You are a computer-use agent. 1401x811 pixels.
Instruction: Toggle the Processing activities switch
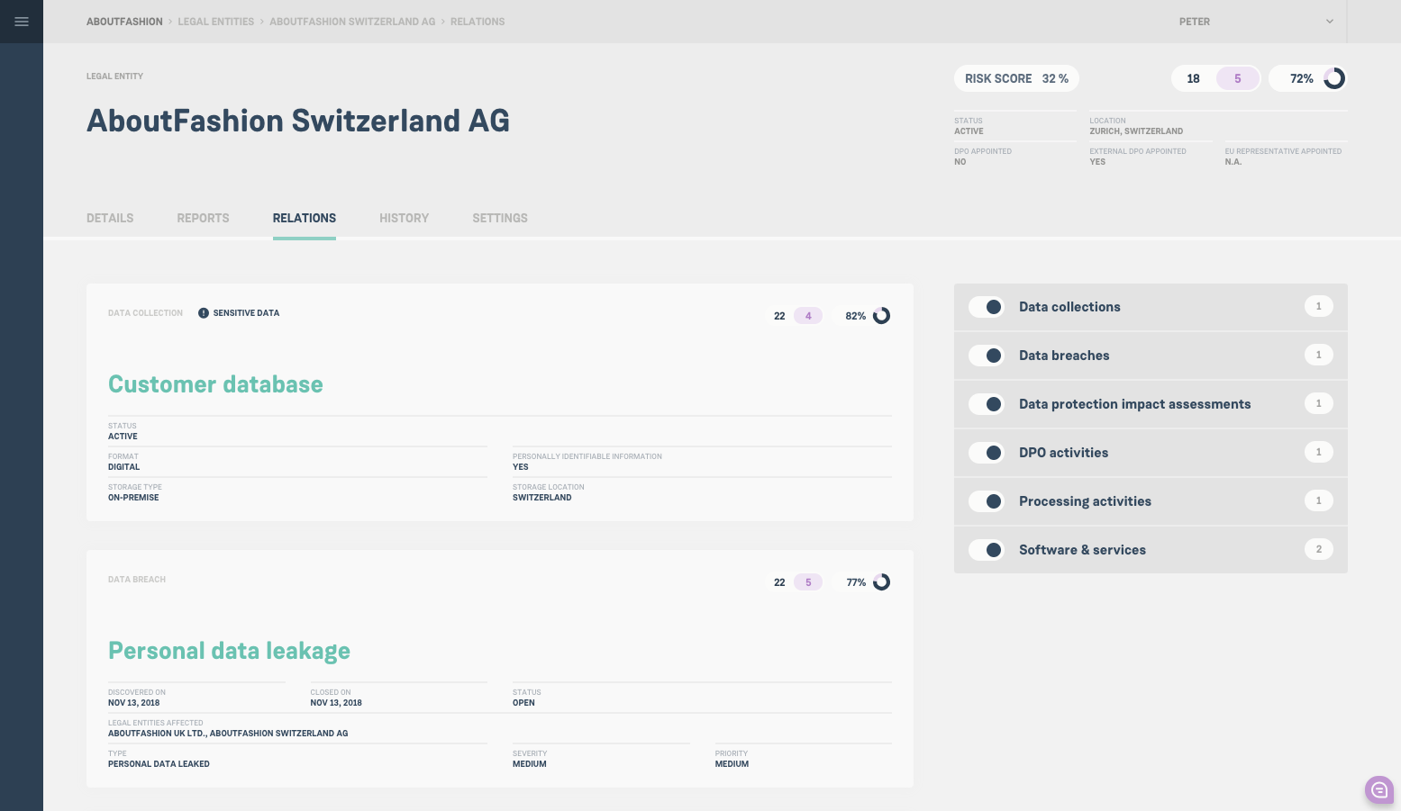tap(987, 501)
